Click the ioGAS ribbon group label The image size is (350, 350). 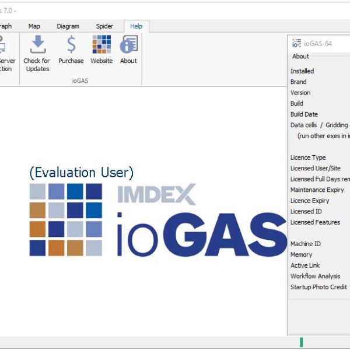pyautogui.click(x=80, y=81)
